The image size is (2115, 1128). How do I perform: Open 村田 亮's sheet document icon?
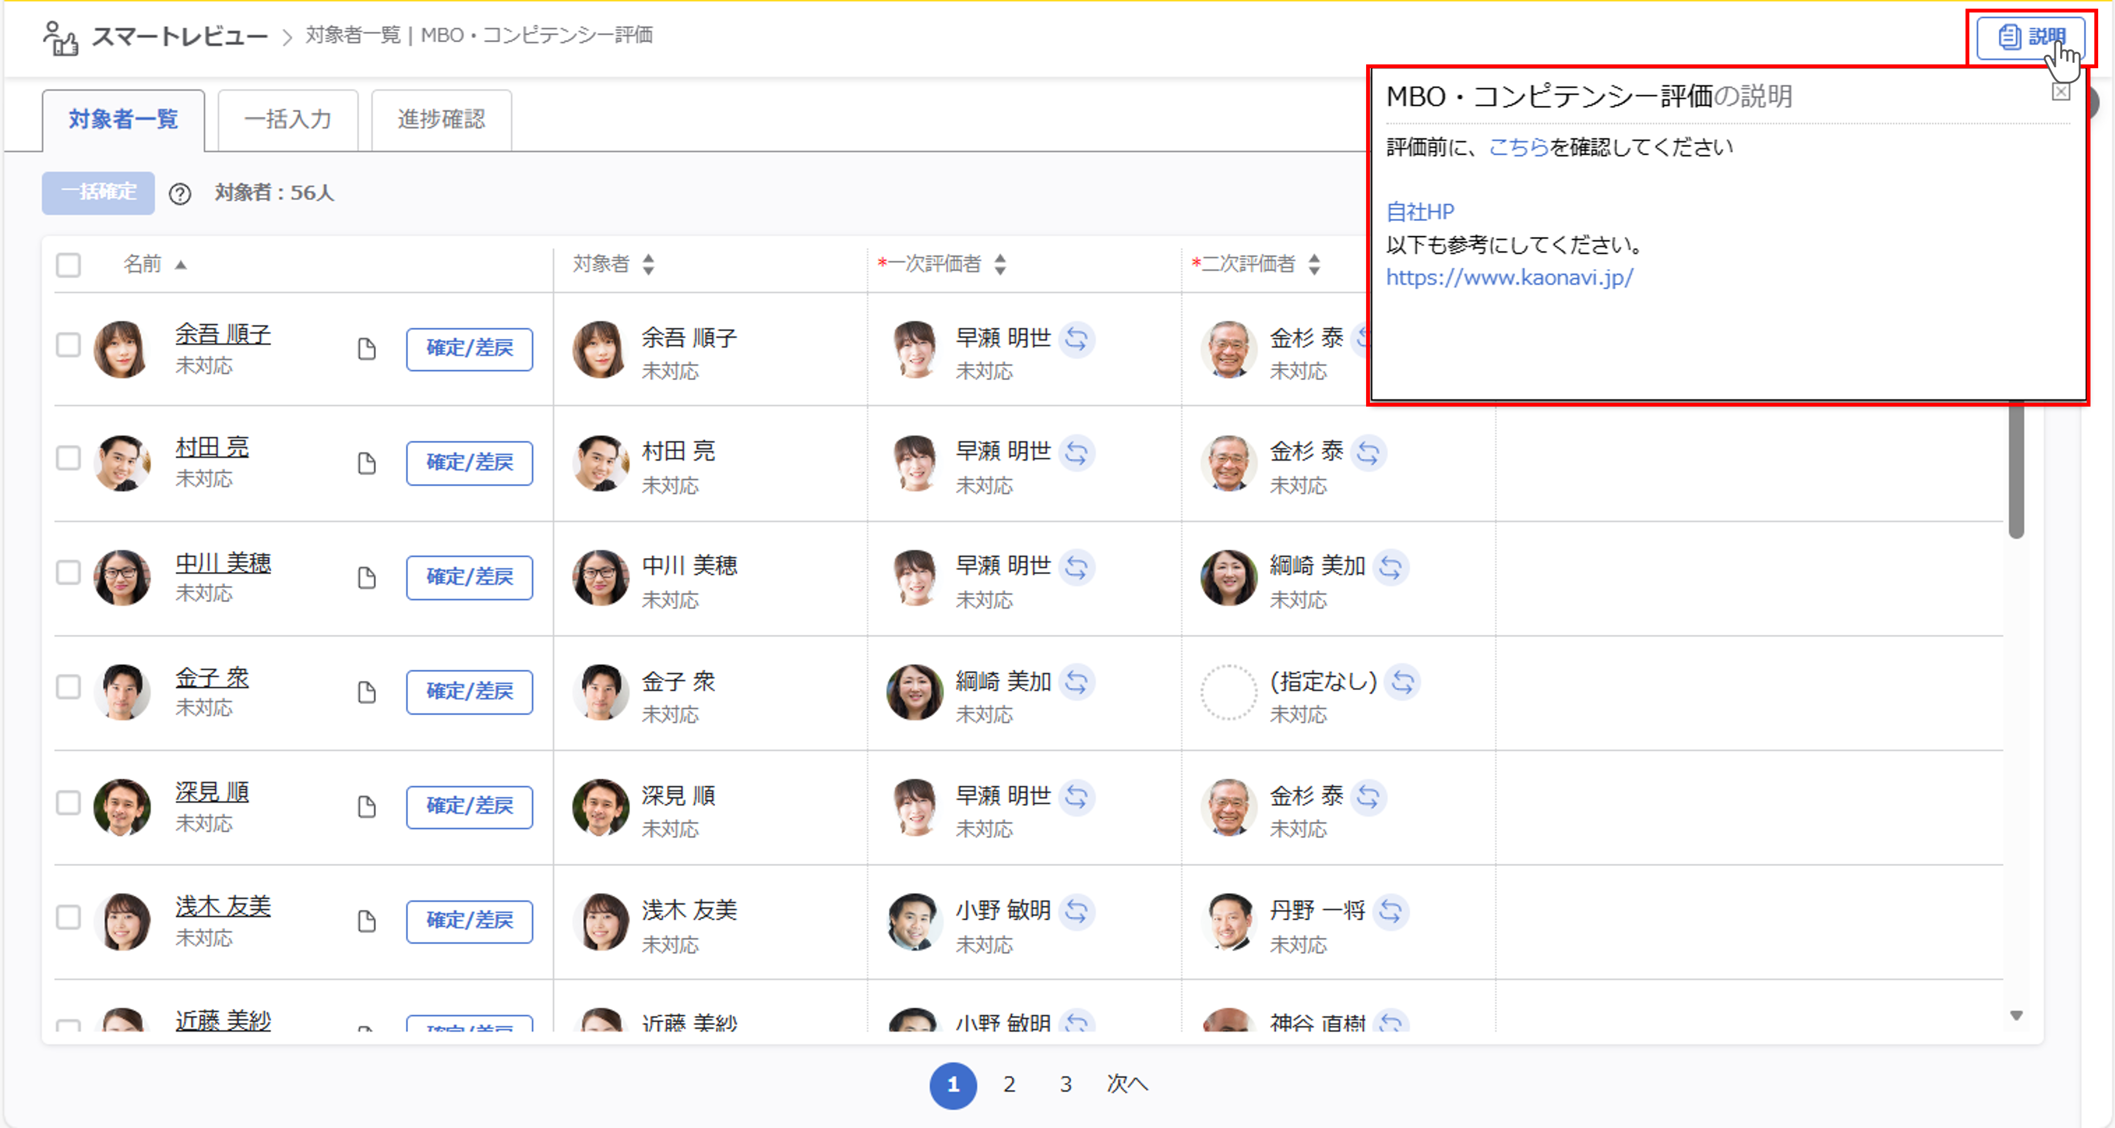(x=366, y=463)
